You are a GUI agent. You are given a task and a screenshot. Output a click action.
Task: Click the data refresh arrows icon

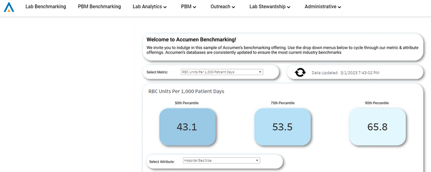(300, 73)
